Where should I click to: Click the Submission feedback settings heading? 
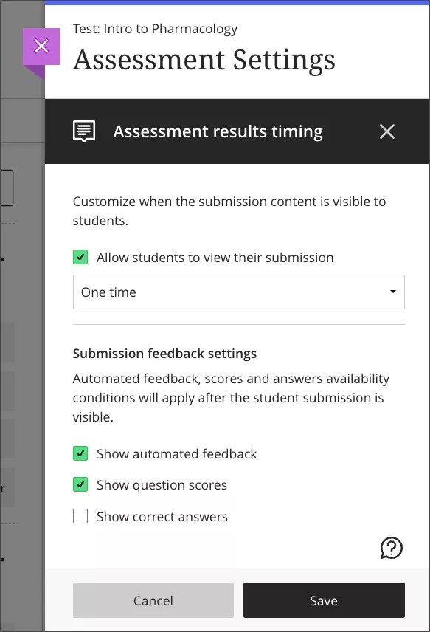pos(164,354)
